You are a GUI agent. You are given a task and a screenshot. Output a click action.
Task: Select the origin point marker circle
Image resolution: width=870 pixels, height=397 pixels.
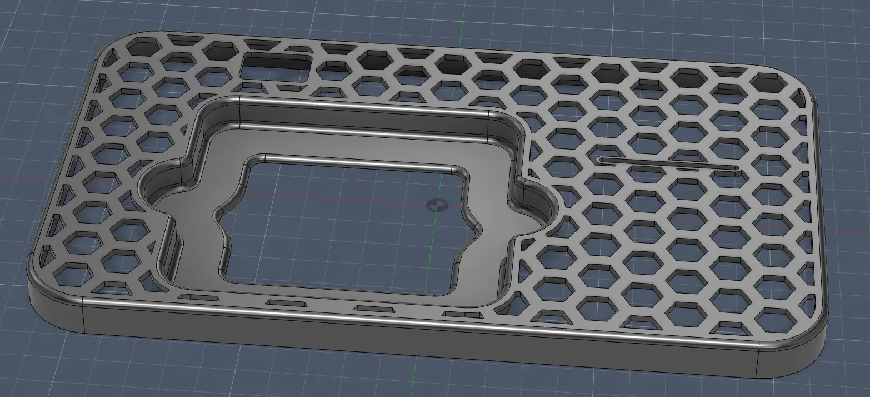click(x=438, y=205)
